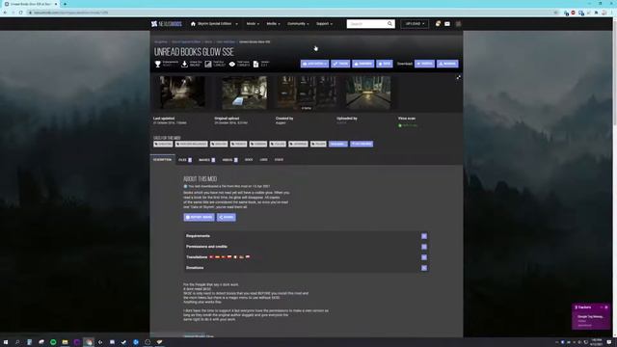Screen dimensions: 617x347
Task: Click the Track button
Action: click(340, 64)
